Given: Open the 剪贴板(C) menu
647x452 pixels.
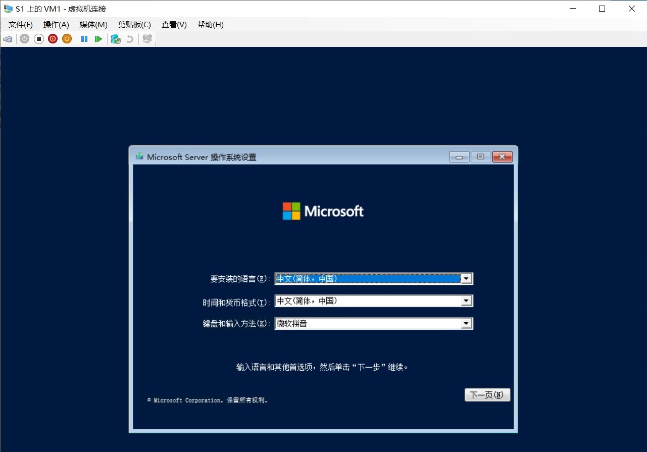Looking at the screenshot, I should pyautogui.click(x=134, y=25).
